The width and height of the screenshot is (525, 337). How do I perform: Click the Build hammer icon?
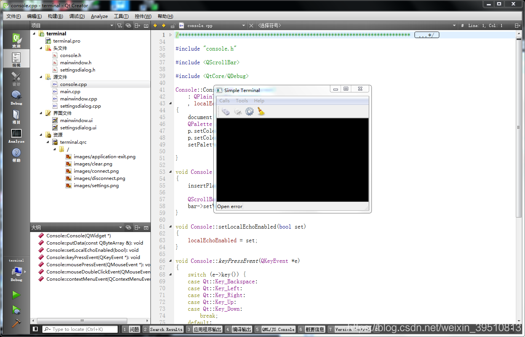point(16,323)
